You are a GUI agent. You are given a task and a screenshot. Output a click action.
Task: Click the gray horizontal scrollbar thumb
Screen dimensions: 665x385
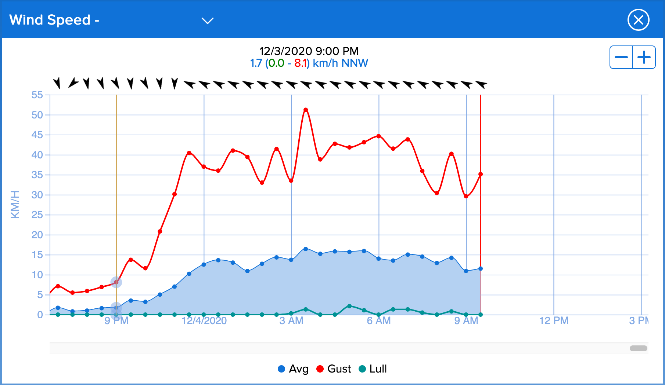(639, 348)
